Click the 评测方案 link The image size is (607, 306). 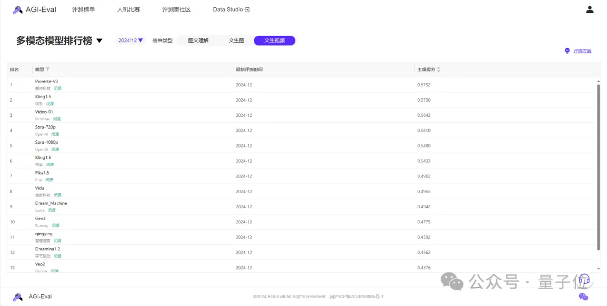tap(582, 51)
